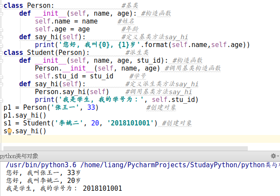The height and width of the screenshot is (196, 280).
Task: Click the number 20 in the Student(...) call
Action: [95, 123]
